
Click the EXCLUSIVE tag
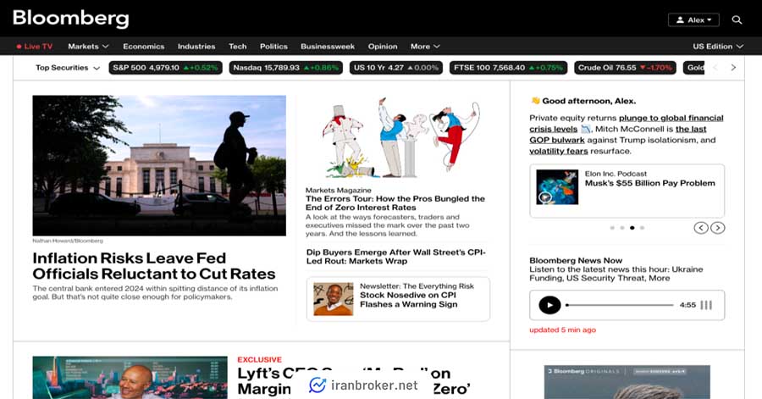tap(260, 360)
